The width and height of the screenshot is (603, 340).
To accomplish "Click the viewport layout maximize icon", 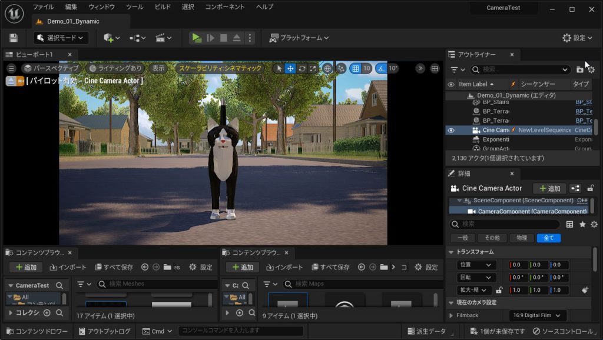I will point(435,68).
